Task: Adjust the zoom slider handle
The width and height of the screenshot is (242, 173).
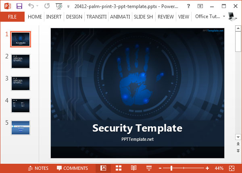Action: 171,168
